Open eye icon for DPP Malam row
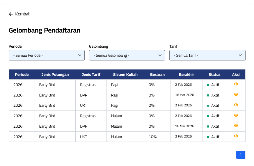Image resolution: width=254 pixels, height=166 pixels. click(236, 126)
